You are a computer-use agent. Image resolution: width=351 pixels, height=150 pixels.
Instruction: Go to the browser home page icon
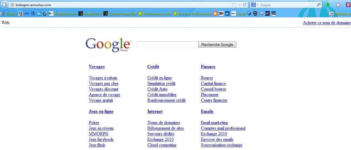point(338,5)
